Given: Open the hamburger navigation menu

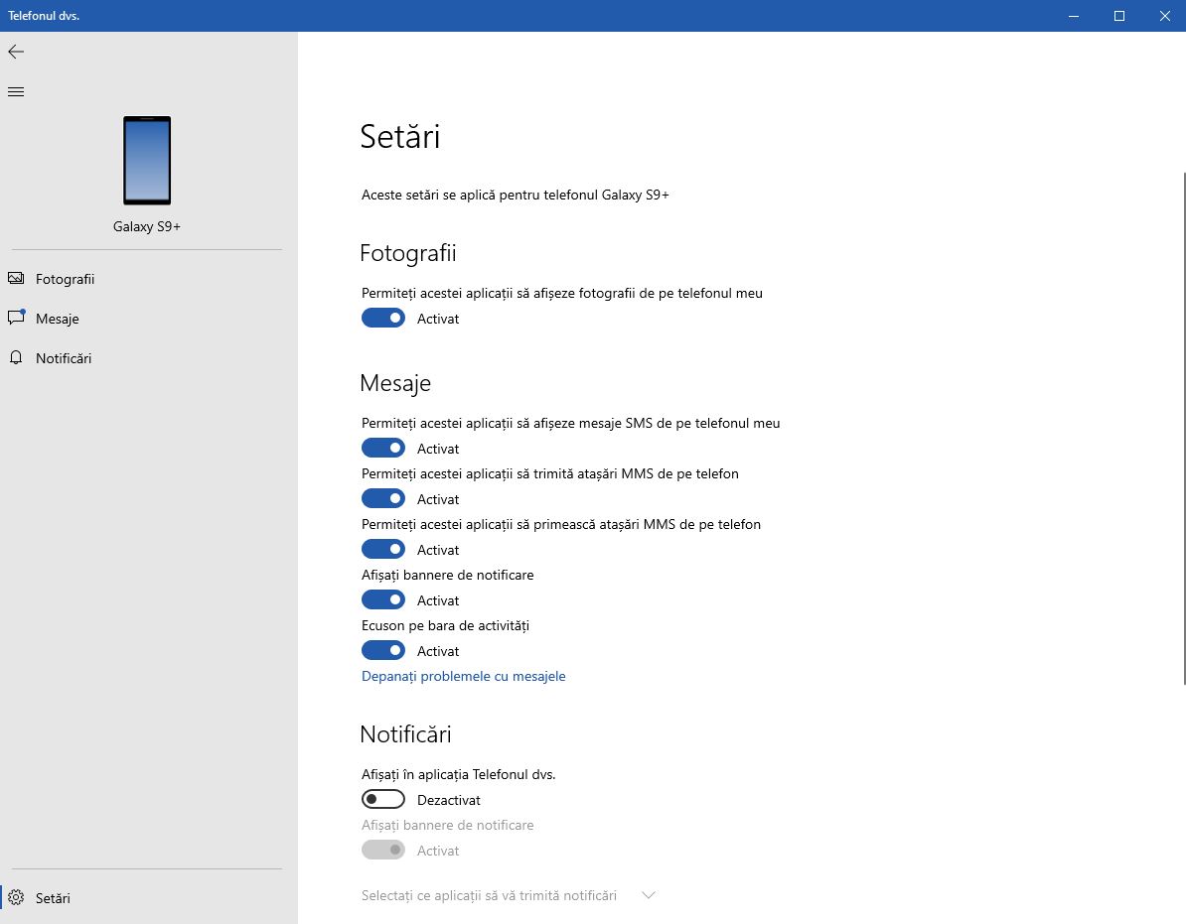Looking at the screenshot, I should 16,91.
